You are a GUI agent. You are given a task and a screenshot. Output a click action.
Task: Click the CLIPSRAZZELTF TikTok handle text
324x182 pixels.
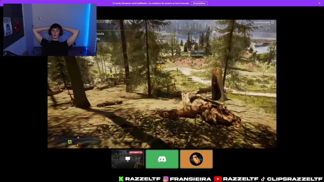tap(295, 179)
